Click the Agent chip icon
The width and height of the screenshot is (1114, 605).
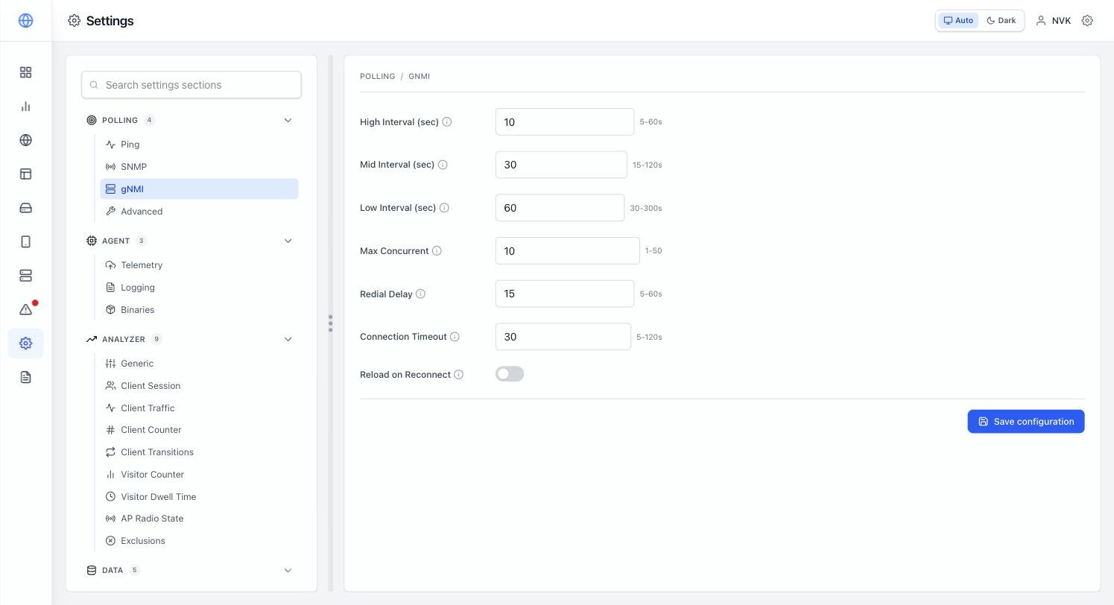click(92, 241)
